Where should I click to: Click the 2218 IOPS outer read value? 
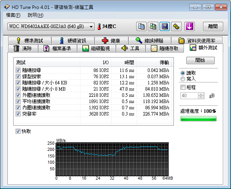coord(99,95)
